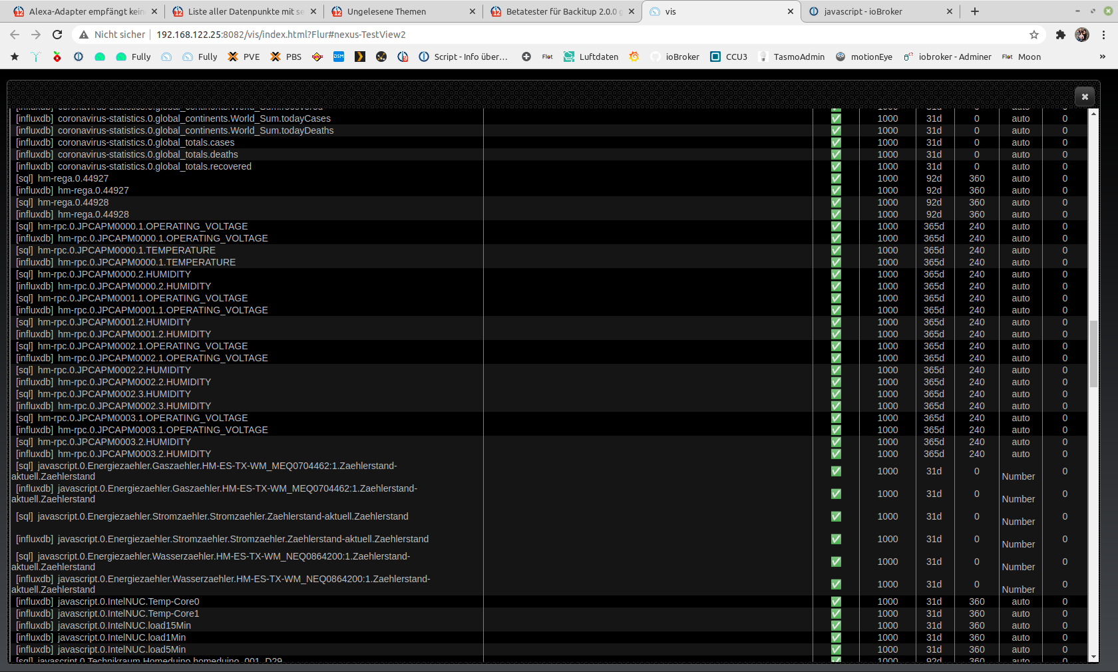1118x672 pixels.
Task: Close the 'Ungelesene Themen' tab
Action: [472, 11]
